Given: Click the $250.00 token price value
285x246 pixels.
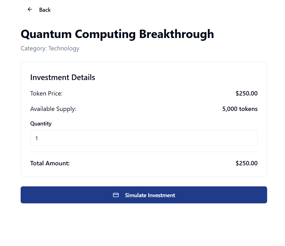Looking at the screenshot, I should click(x=246, y=93).
